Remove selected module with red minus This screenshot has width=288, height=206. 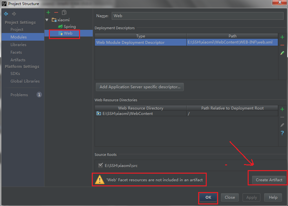56,12
